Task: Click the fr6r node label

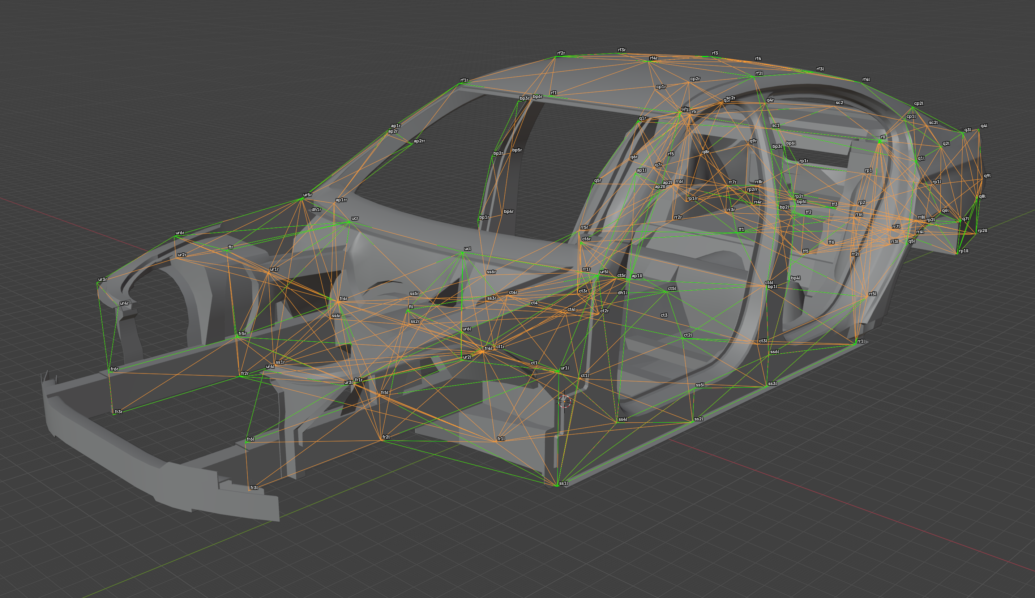Action: tap(115, 369)
